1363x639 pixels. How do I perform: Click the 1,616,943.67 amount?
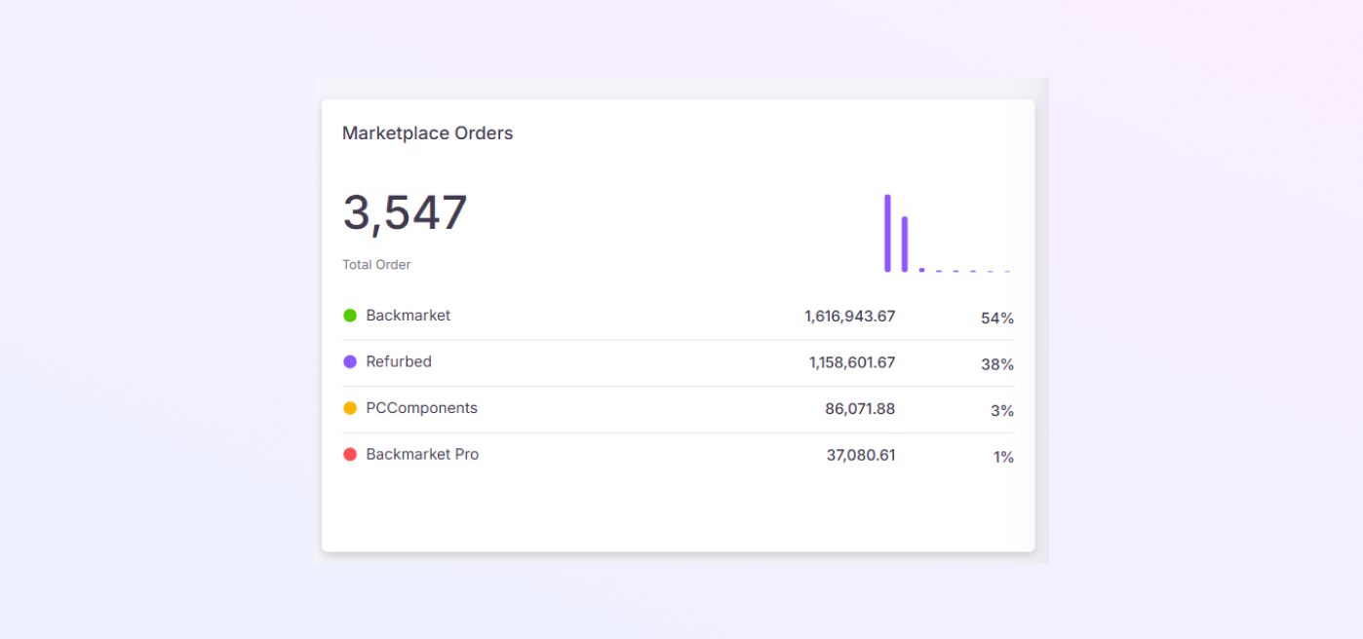pos(850,316)
